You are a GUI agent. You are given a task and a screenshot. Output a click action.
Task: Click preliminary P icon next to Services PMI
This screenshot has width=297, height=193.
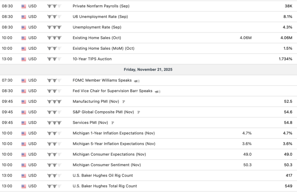point(113,123)
